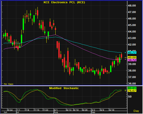This screenshot has height=114, width=143.
Task: Click the No Gaps label
Action: coord(9,84)
